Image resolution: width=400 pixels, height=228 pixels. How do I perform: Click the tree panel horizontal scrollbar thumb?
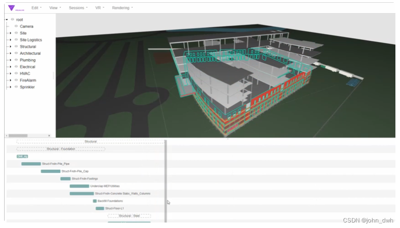[x=18, y=136]
